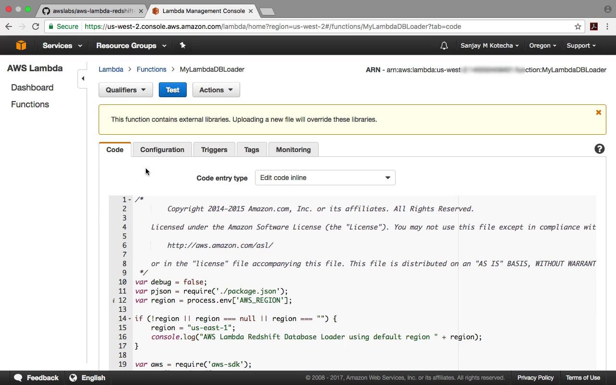Viewport: 616px width, 385px height.
Task: Open the notifications bell
Action: [444, 46]
